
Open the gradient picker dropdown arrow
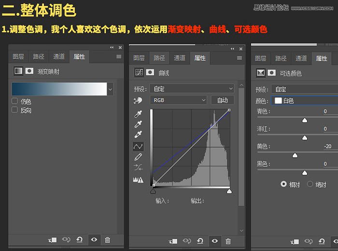111,89
